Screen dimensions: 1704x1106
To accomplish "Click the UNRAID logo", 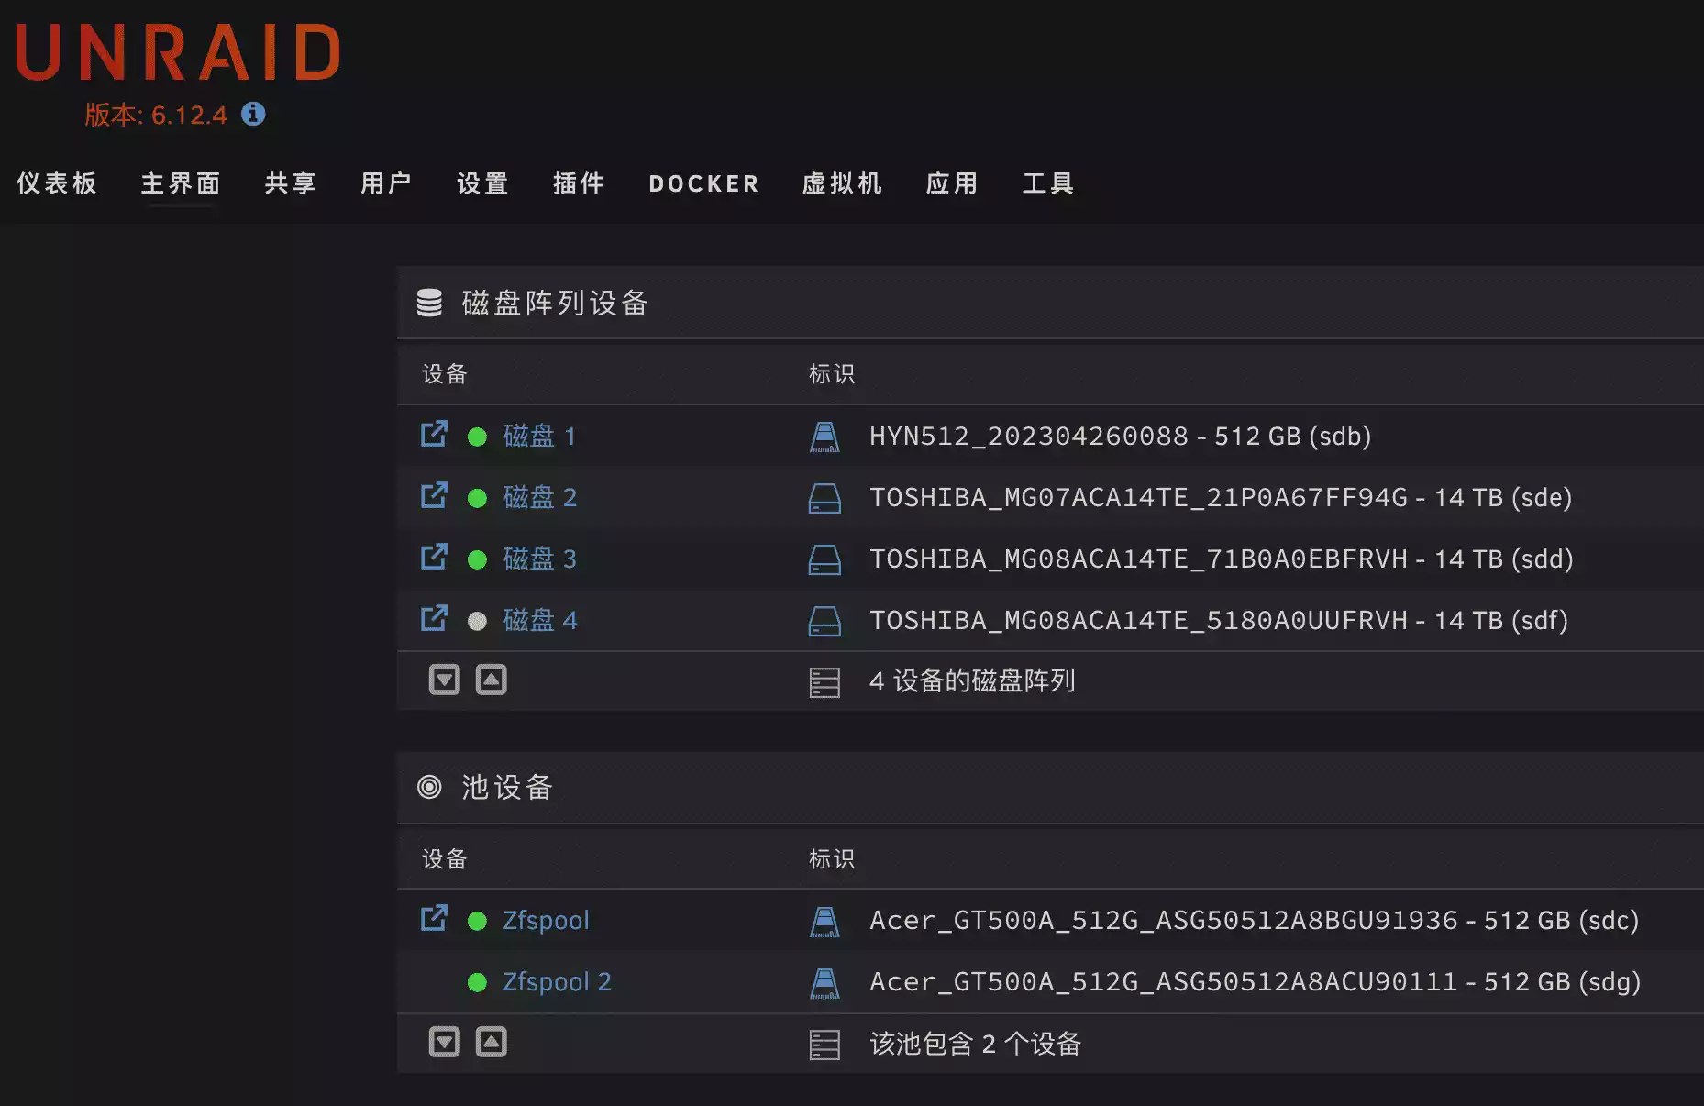I will [178, 53].
